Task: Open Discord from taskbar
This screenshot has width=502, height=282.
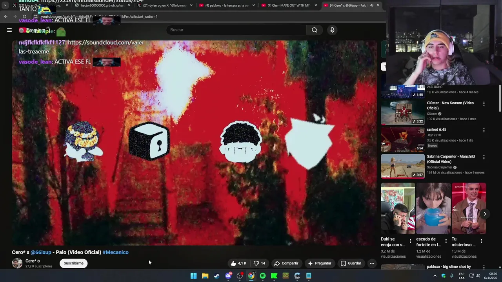Action: tap(228, 276)
